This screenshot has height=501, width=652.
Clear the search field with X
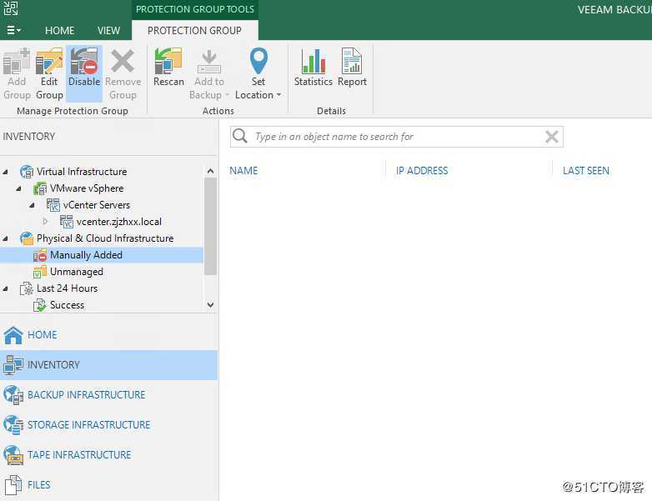pos(551,137)
